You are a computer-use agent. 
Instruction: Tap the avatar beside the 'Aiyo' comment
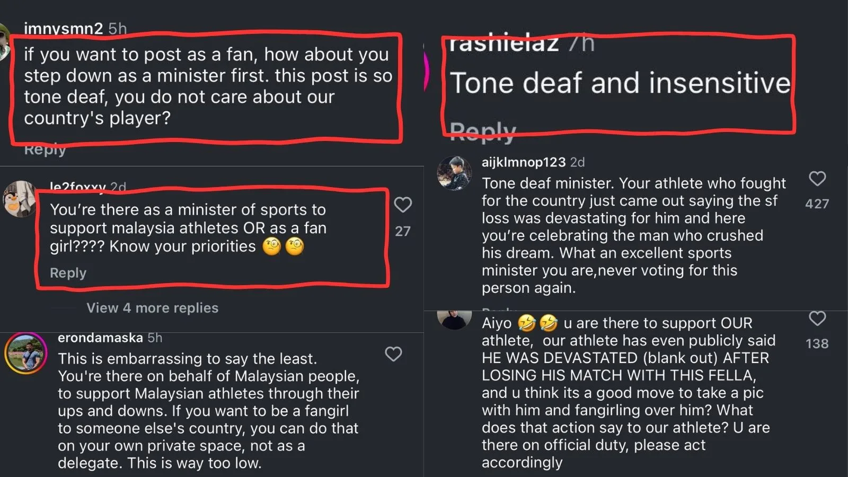[x=454, y=319]
